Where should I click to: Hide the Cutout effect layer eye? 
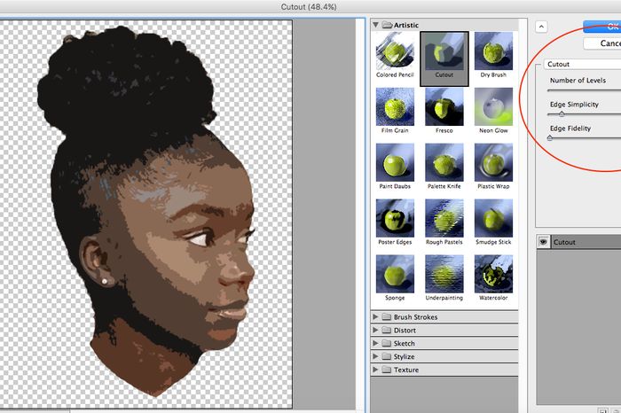544,242
